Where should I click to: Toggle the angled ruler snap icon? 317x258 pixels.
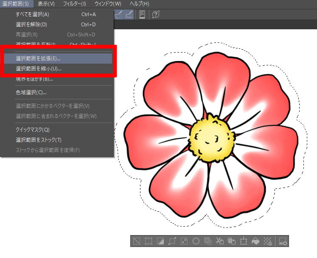(129, 14)
